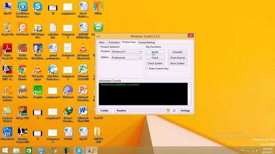Open the green SMS desktop icon
The height and width of the screenshot is (154, 275).
[x=98, y=27]
